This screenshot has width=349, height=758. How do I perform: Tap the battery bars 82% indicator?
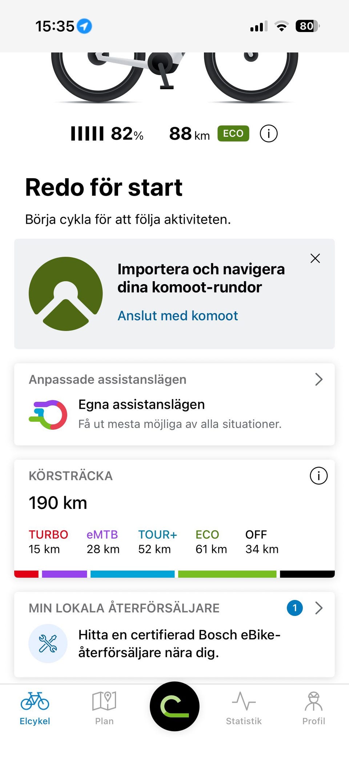click(107, 134)
